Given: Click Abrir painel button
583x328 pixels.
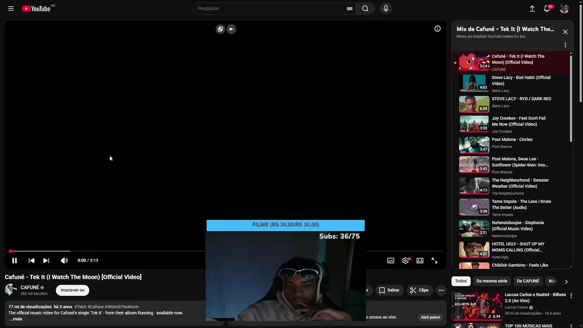Looking at the screenshot, I should [430, 317].
